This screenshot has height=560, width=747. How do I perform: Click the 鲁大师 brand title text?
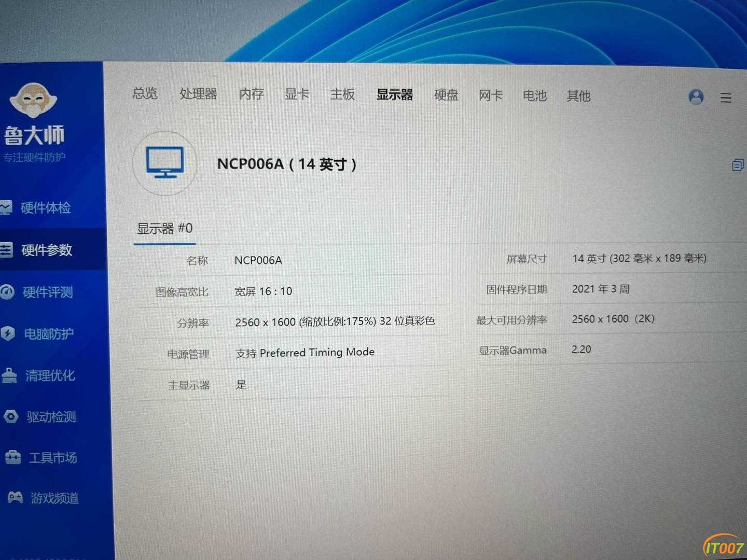click(34, 135)
